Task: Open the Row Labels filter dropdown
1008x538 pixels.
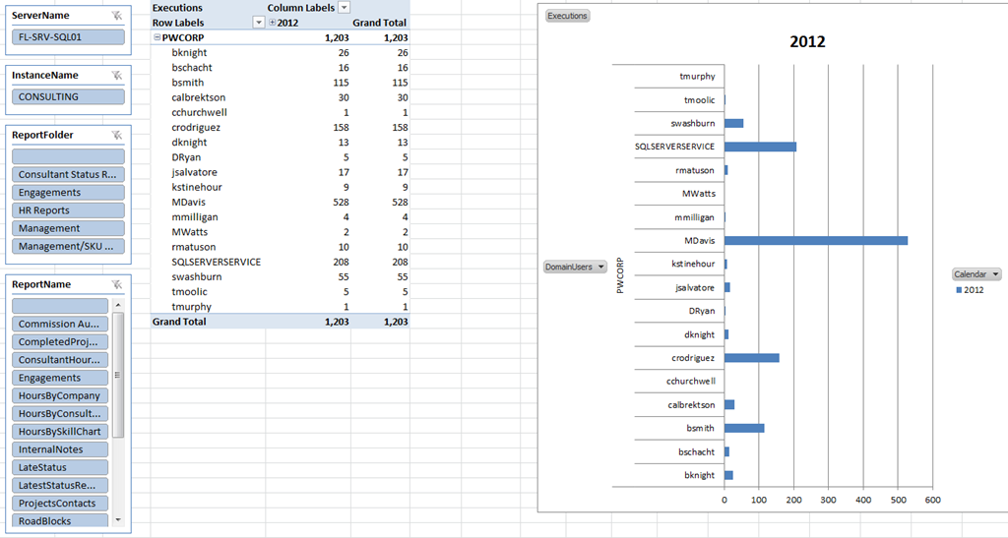Action: pyautogui.click(x=259, y=22)
